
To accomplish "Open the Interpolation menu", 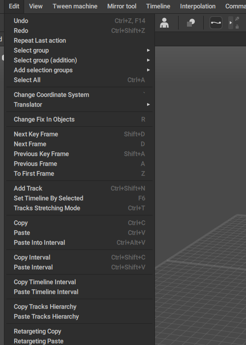I will coord(198,6).
